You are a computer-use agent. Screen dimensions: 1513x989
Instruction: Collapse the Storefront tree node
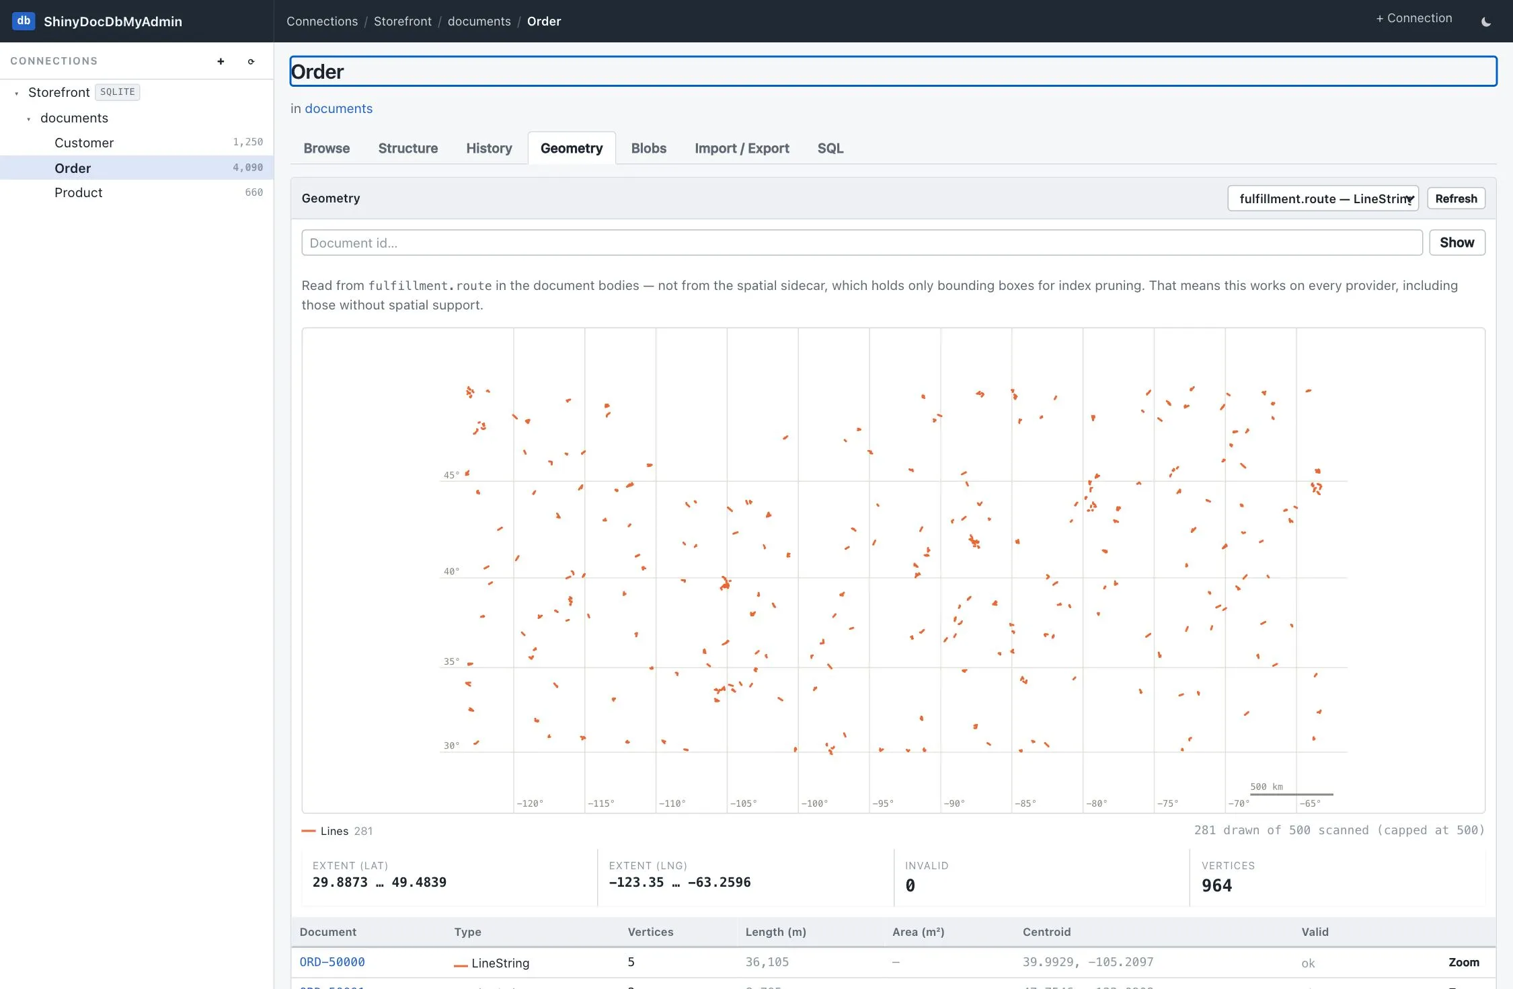pos(17,93)
